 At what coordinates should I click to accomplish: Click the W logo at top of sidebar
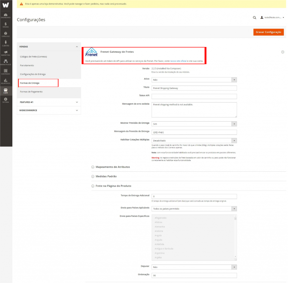6,5
